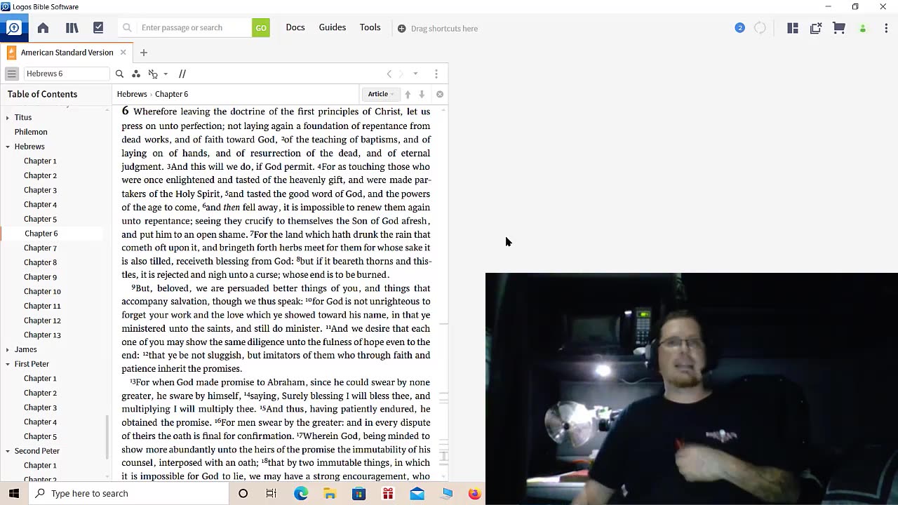This screenshot has width=898, height=505.
Task: Click the parallel resources double-slash icon
Action: click(x=182, y=74)
